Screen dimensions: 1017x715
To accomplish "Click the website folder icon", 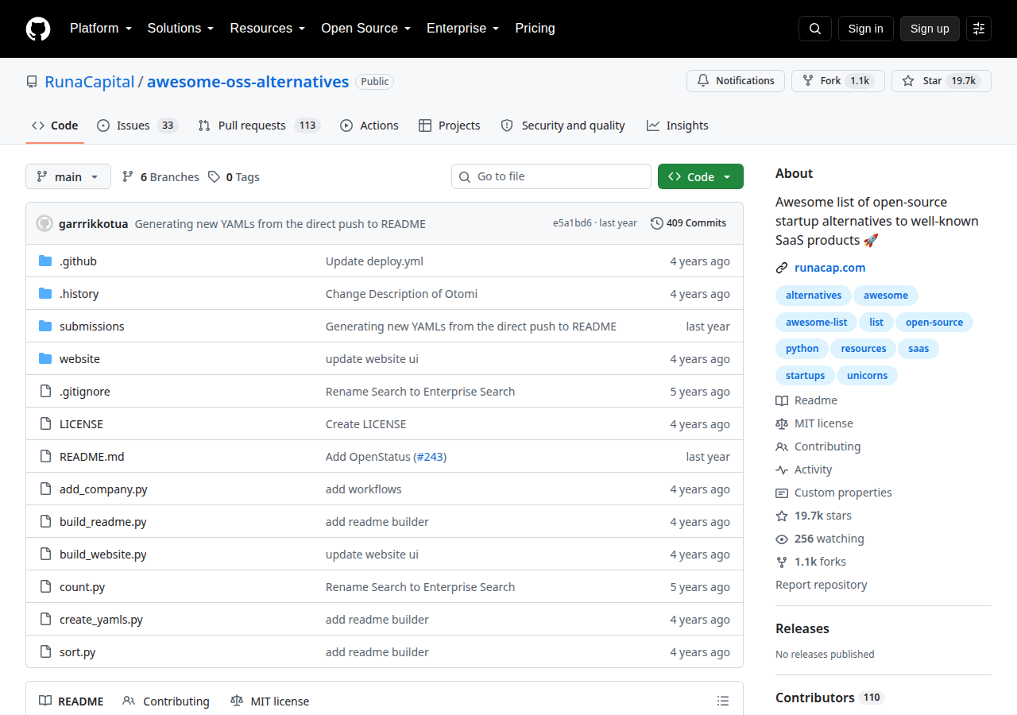I will tap(45, 359).
